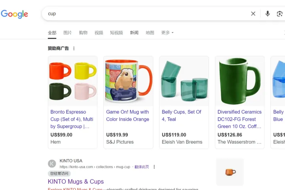Open the KINTO Mugs & Cups result title
This screenshot has width=285, height=190.
[76, 181]
